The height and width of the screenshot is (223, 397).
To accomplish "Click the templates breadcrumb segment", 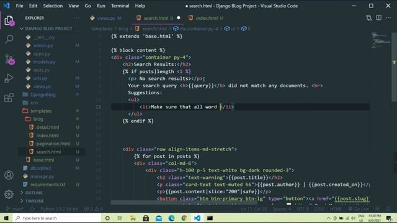I will click(x=102, y=29).
